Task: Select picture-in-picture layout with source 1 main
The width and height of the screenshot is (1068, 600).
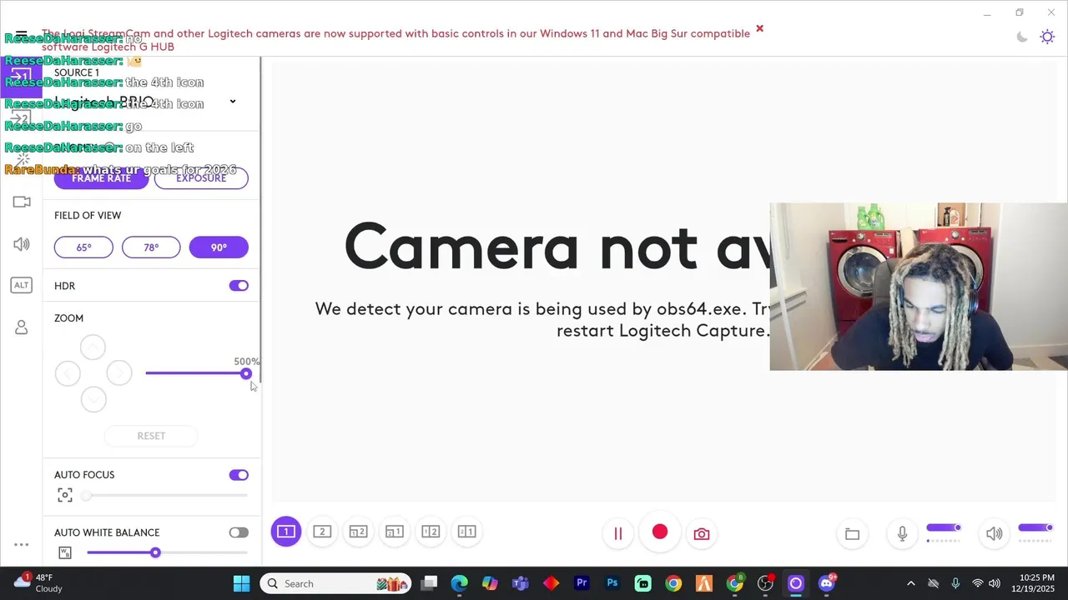Action: point(395,532)
